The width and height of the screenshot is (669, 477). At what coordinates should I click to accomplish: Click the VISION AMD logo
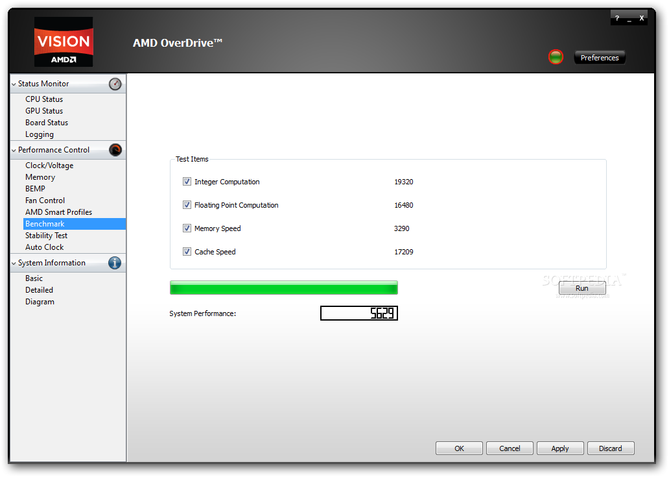[64, 42]
